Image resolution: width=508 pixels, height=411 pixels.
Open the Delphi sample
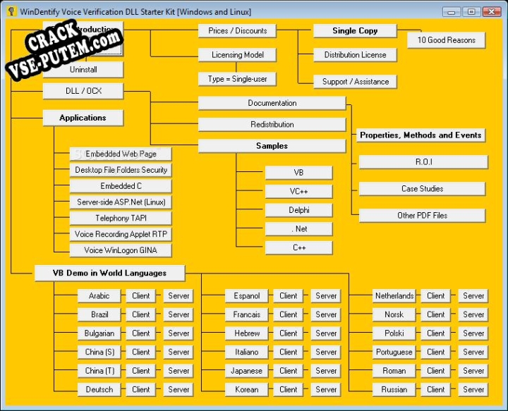pyautogui.click(x=298, y=210)
